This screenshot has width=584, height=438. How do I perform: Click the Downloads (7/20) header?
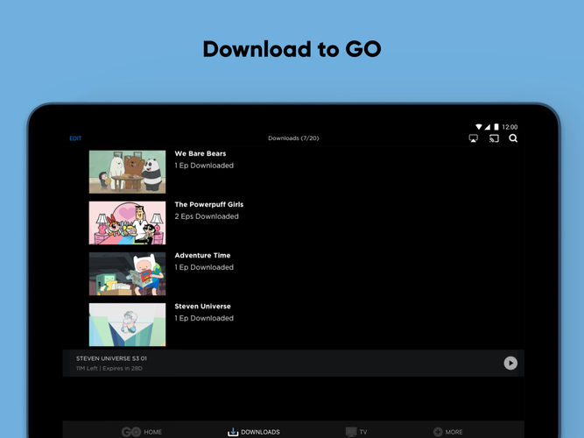pos(293,138)
